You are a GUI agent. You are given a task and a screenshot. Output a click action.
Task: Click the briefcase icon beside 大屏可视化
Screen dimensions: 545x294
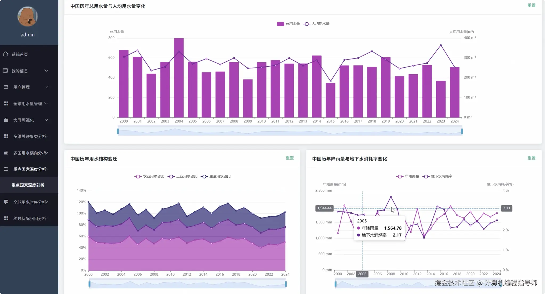(x=6, y=120)
